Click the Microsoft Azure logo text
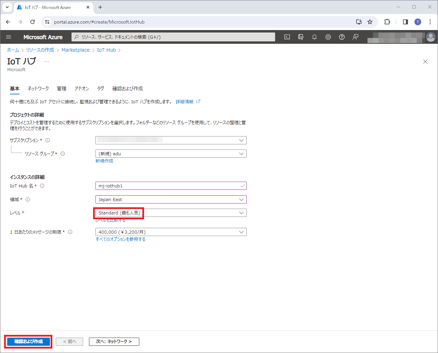This screenshot has height=353, width=438. pos(43,37)
